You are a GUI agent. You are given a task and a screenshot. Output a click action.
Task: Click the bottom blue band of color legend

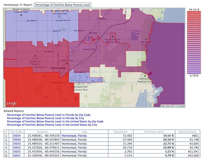[x=194, y=73]
